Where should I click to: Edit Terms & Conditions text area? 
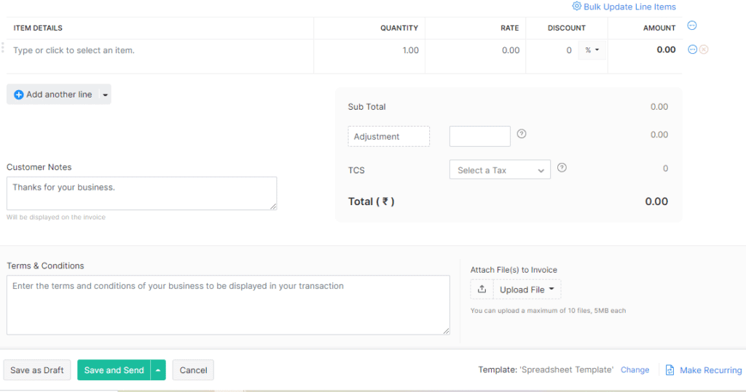pyautogui.click(x=228, y=305)
